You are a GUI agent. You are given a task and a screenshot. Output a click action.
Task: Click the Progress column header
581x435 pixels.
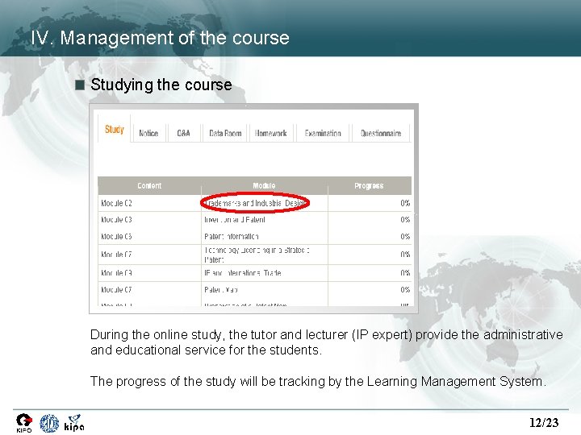point(369,186)
